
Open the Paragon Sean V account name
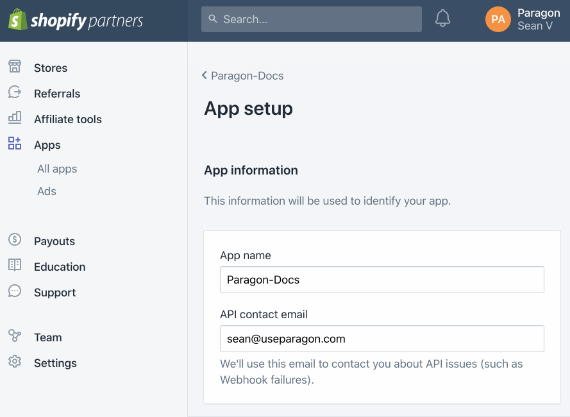pos(539,19)
